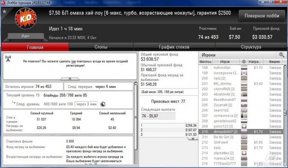Open the График стеков tab

click(x=174, y=47)
